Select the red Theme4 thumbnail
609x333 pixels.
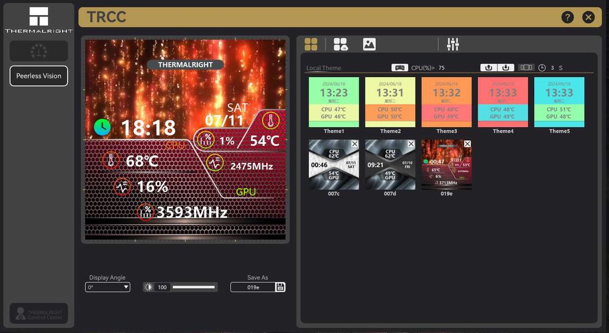[x=502, y=102]
